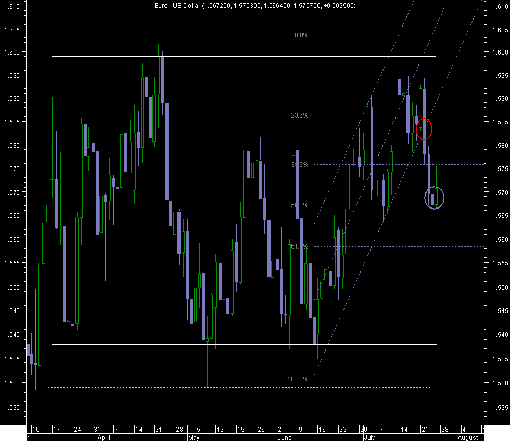Screen dimensions: 510x441
Task: Click 1.585 on the left price axis
Action: [x=11, y=122]
